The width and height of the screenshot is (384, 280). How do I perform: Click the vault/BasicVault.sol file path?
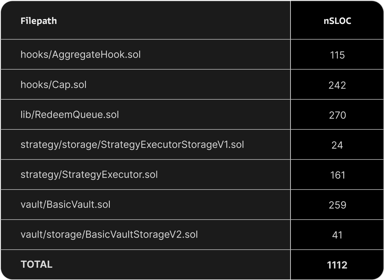[65, 205]
